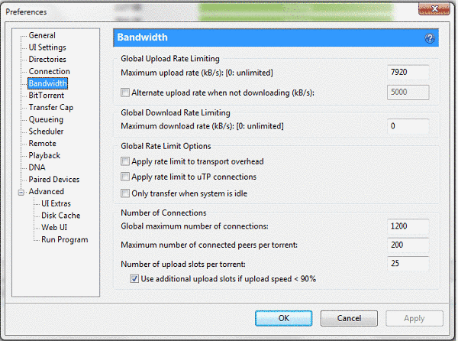Collapse the Advanced tree node
The width and height of the screenshot is (458, 341).
pyautogui.click(x=21, y=193)
